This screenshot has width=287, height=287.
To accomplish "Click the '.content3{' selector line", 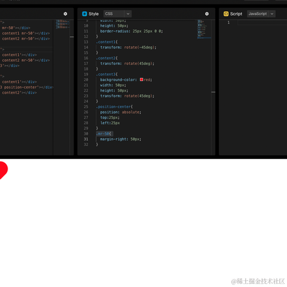I will pyautogui.click(x=107, y=74).
